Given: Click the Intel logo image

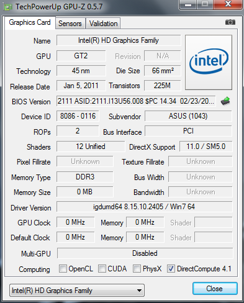Looking at the screenshot, I should tap(209, 62).
